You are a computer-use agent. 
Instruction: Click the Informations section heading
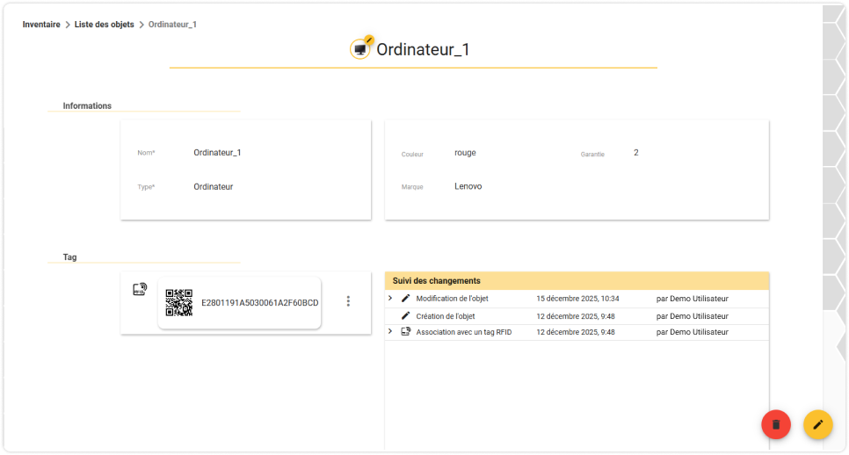tap(87, 106)
